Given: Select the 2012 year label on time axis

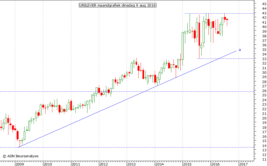Looking at the screenshot, I should point(104,164).
